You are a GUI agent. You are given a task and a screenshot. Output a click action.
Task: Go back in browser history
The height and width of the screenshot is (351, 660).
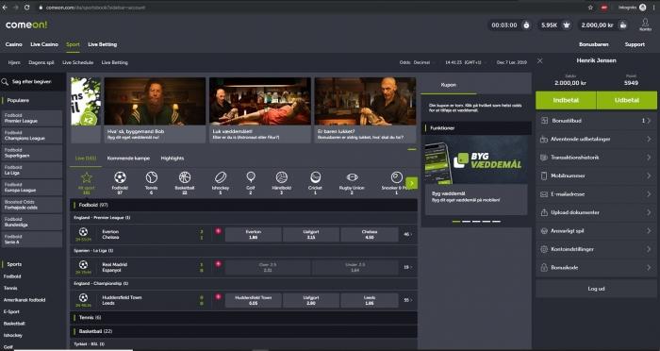[x=5, y=8]
